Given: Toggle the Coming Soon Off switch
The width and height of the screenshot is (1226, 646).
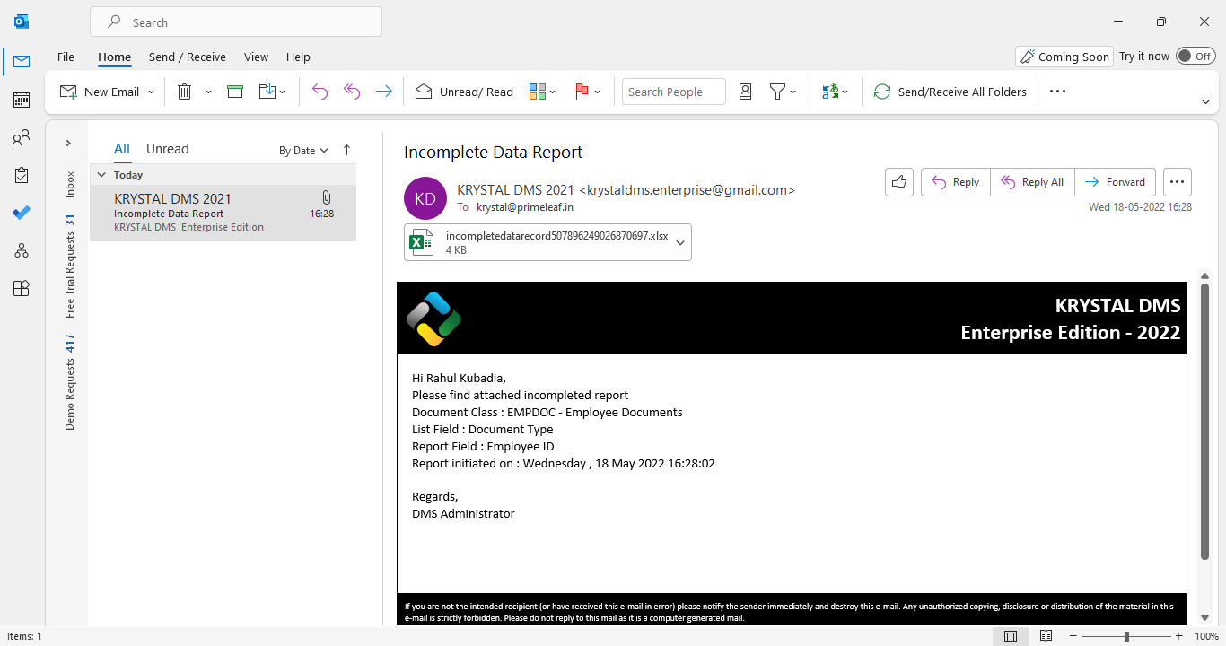Looking at the screenshot, I should click(x=1195, y=55).
